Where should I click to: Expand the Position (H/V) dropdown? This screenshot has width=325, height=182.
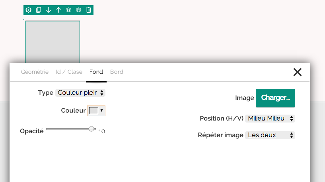270,119
